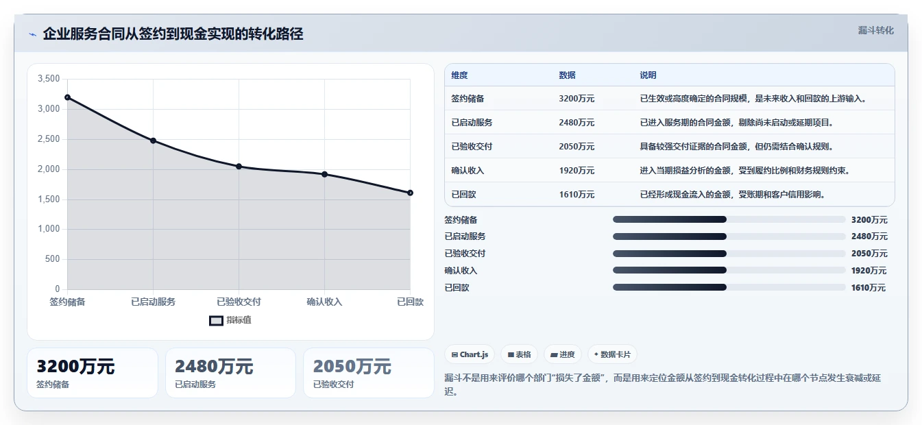Image resolution: width=922 pixels, height=425 pixels.
Task: Click the 2480万元 value beside the progress bars
Action: point(869,236)
